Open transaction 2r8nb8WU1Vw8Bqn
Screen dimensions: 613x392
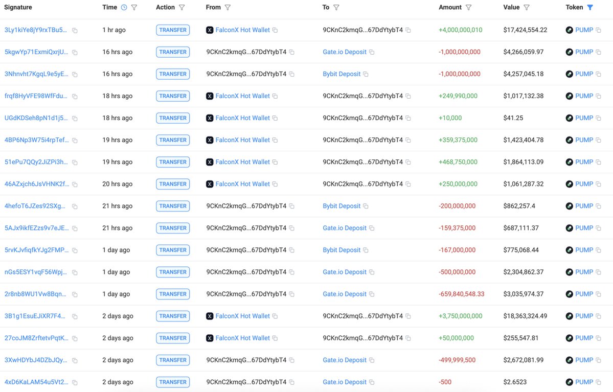coord(35,294)
